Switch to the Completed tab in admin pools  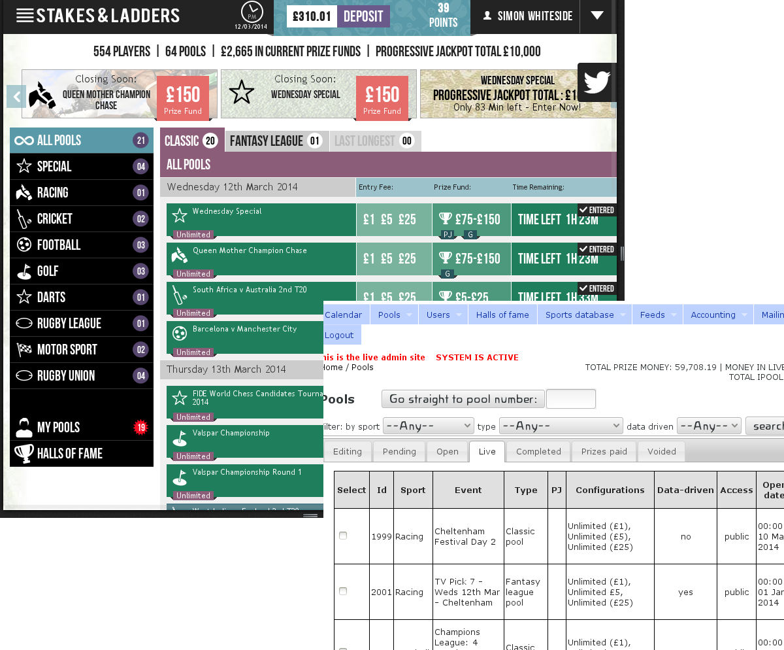(x=538, y=451)
